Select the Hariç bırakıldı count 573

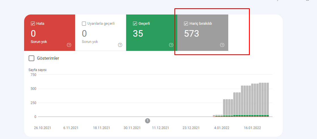tap(192, 34)
